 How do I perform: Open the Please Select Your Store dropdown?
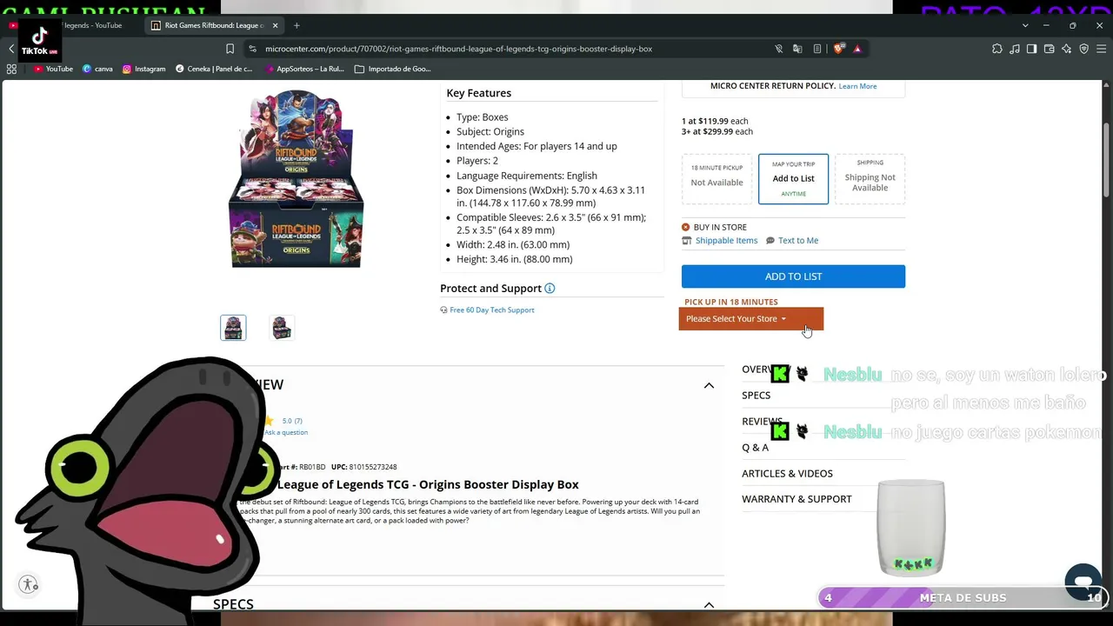click(750, 319)
